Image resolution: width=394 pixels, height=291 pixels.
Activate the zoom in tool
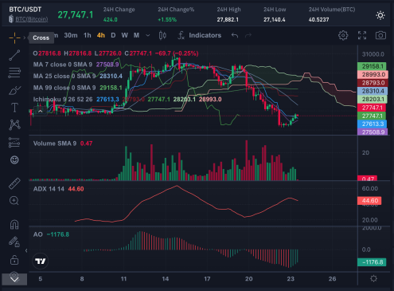point(14,201)
